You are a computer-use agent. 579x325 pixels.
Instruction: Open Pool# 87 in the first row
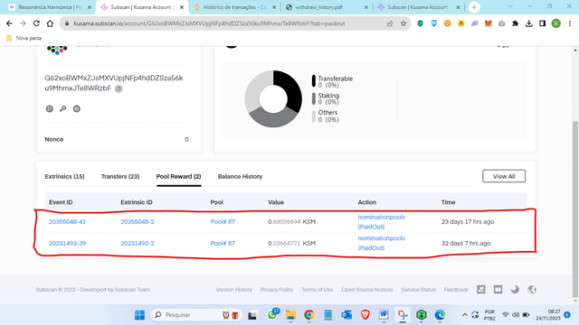223,222
